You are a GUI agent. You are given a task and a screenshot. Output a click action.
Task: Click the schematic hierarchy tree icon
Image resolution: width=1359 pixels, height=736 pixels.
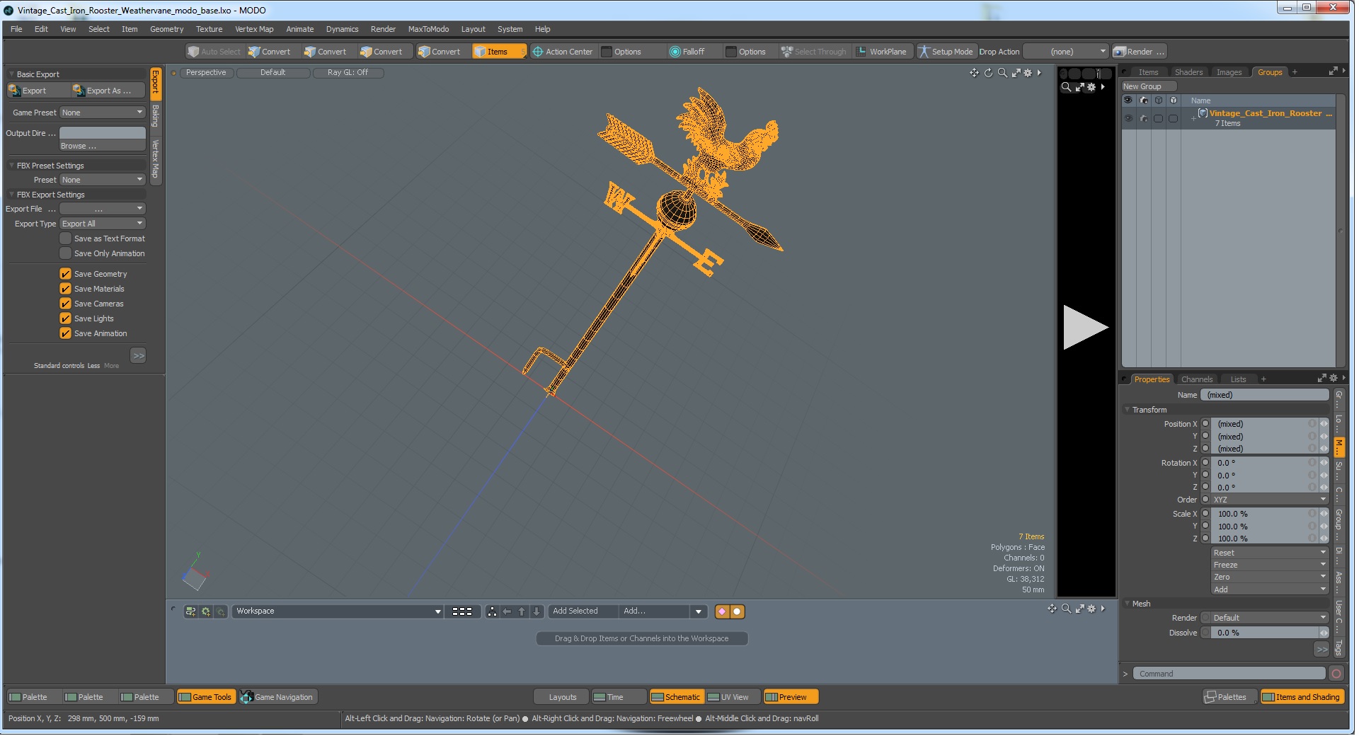[x=492, y=611]
